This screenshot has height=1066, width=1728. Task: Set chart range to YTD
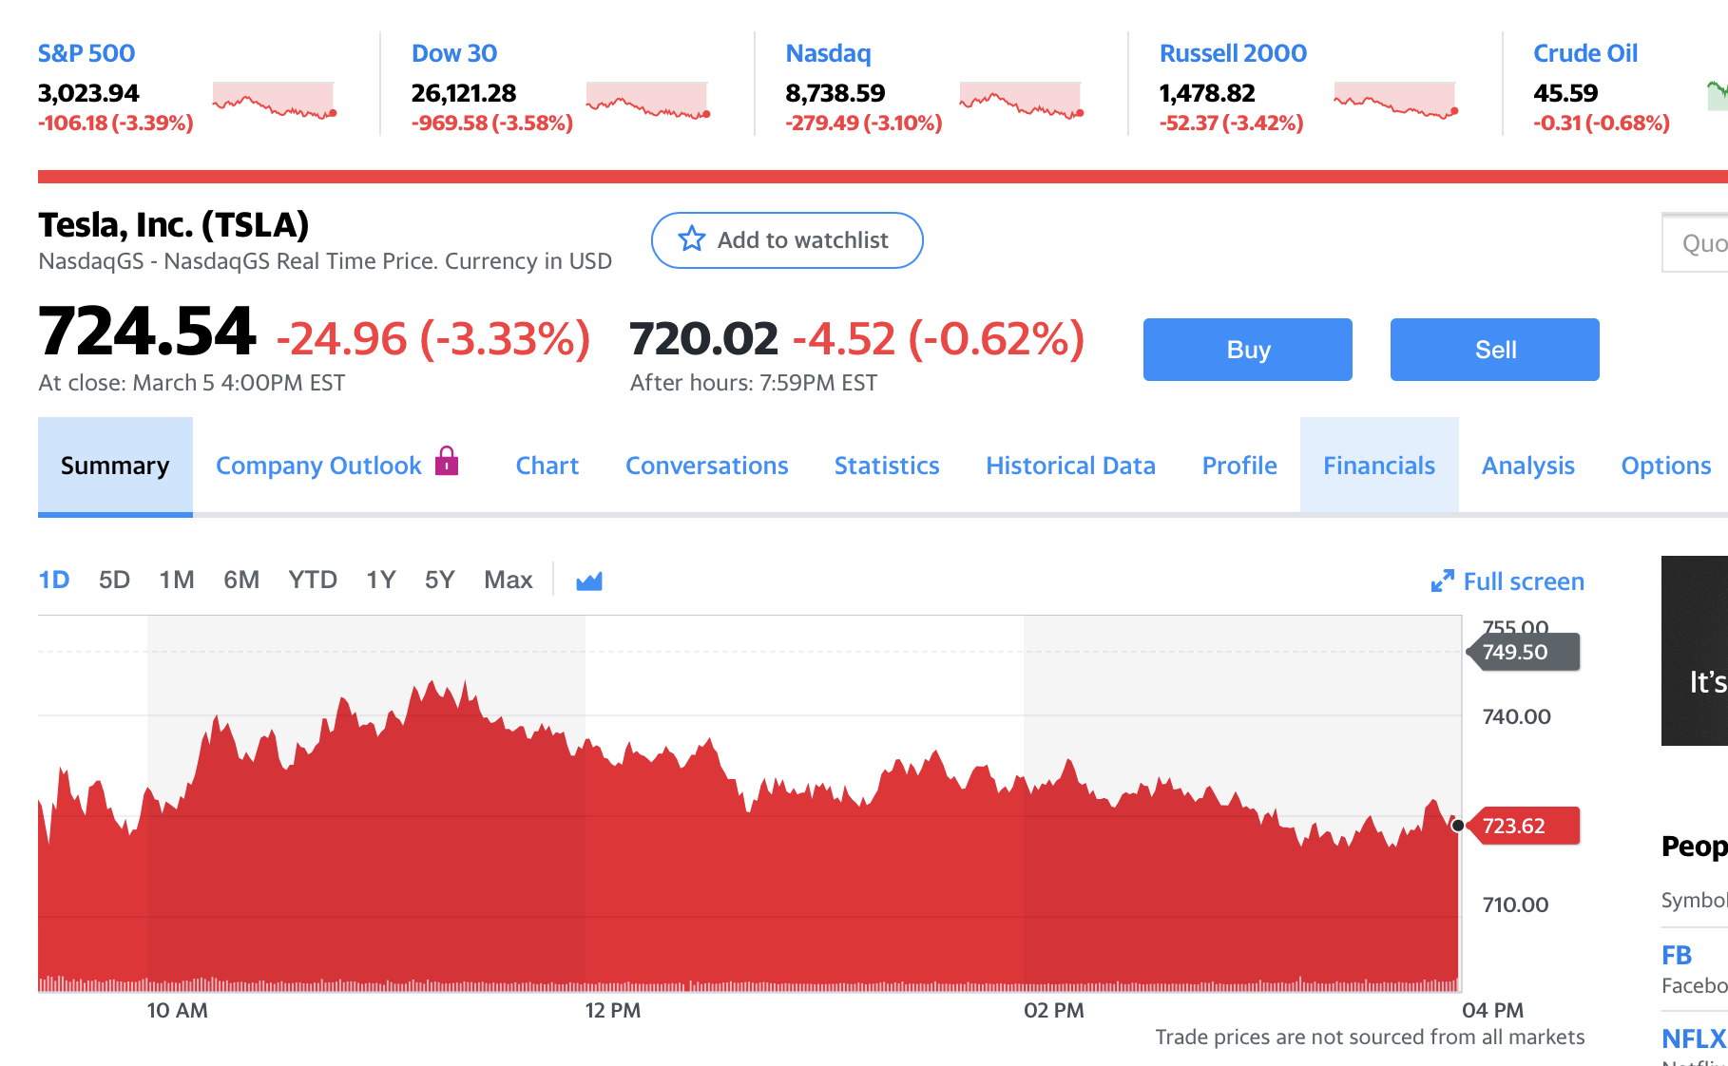[313, 580]
